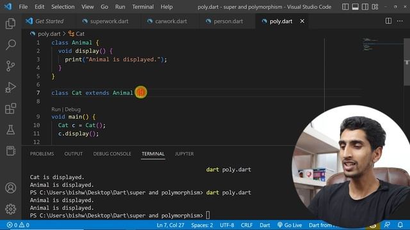The image size is (410, 230).
Task: Open the Run and Debug view
Action: coord(10,88)
